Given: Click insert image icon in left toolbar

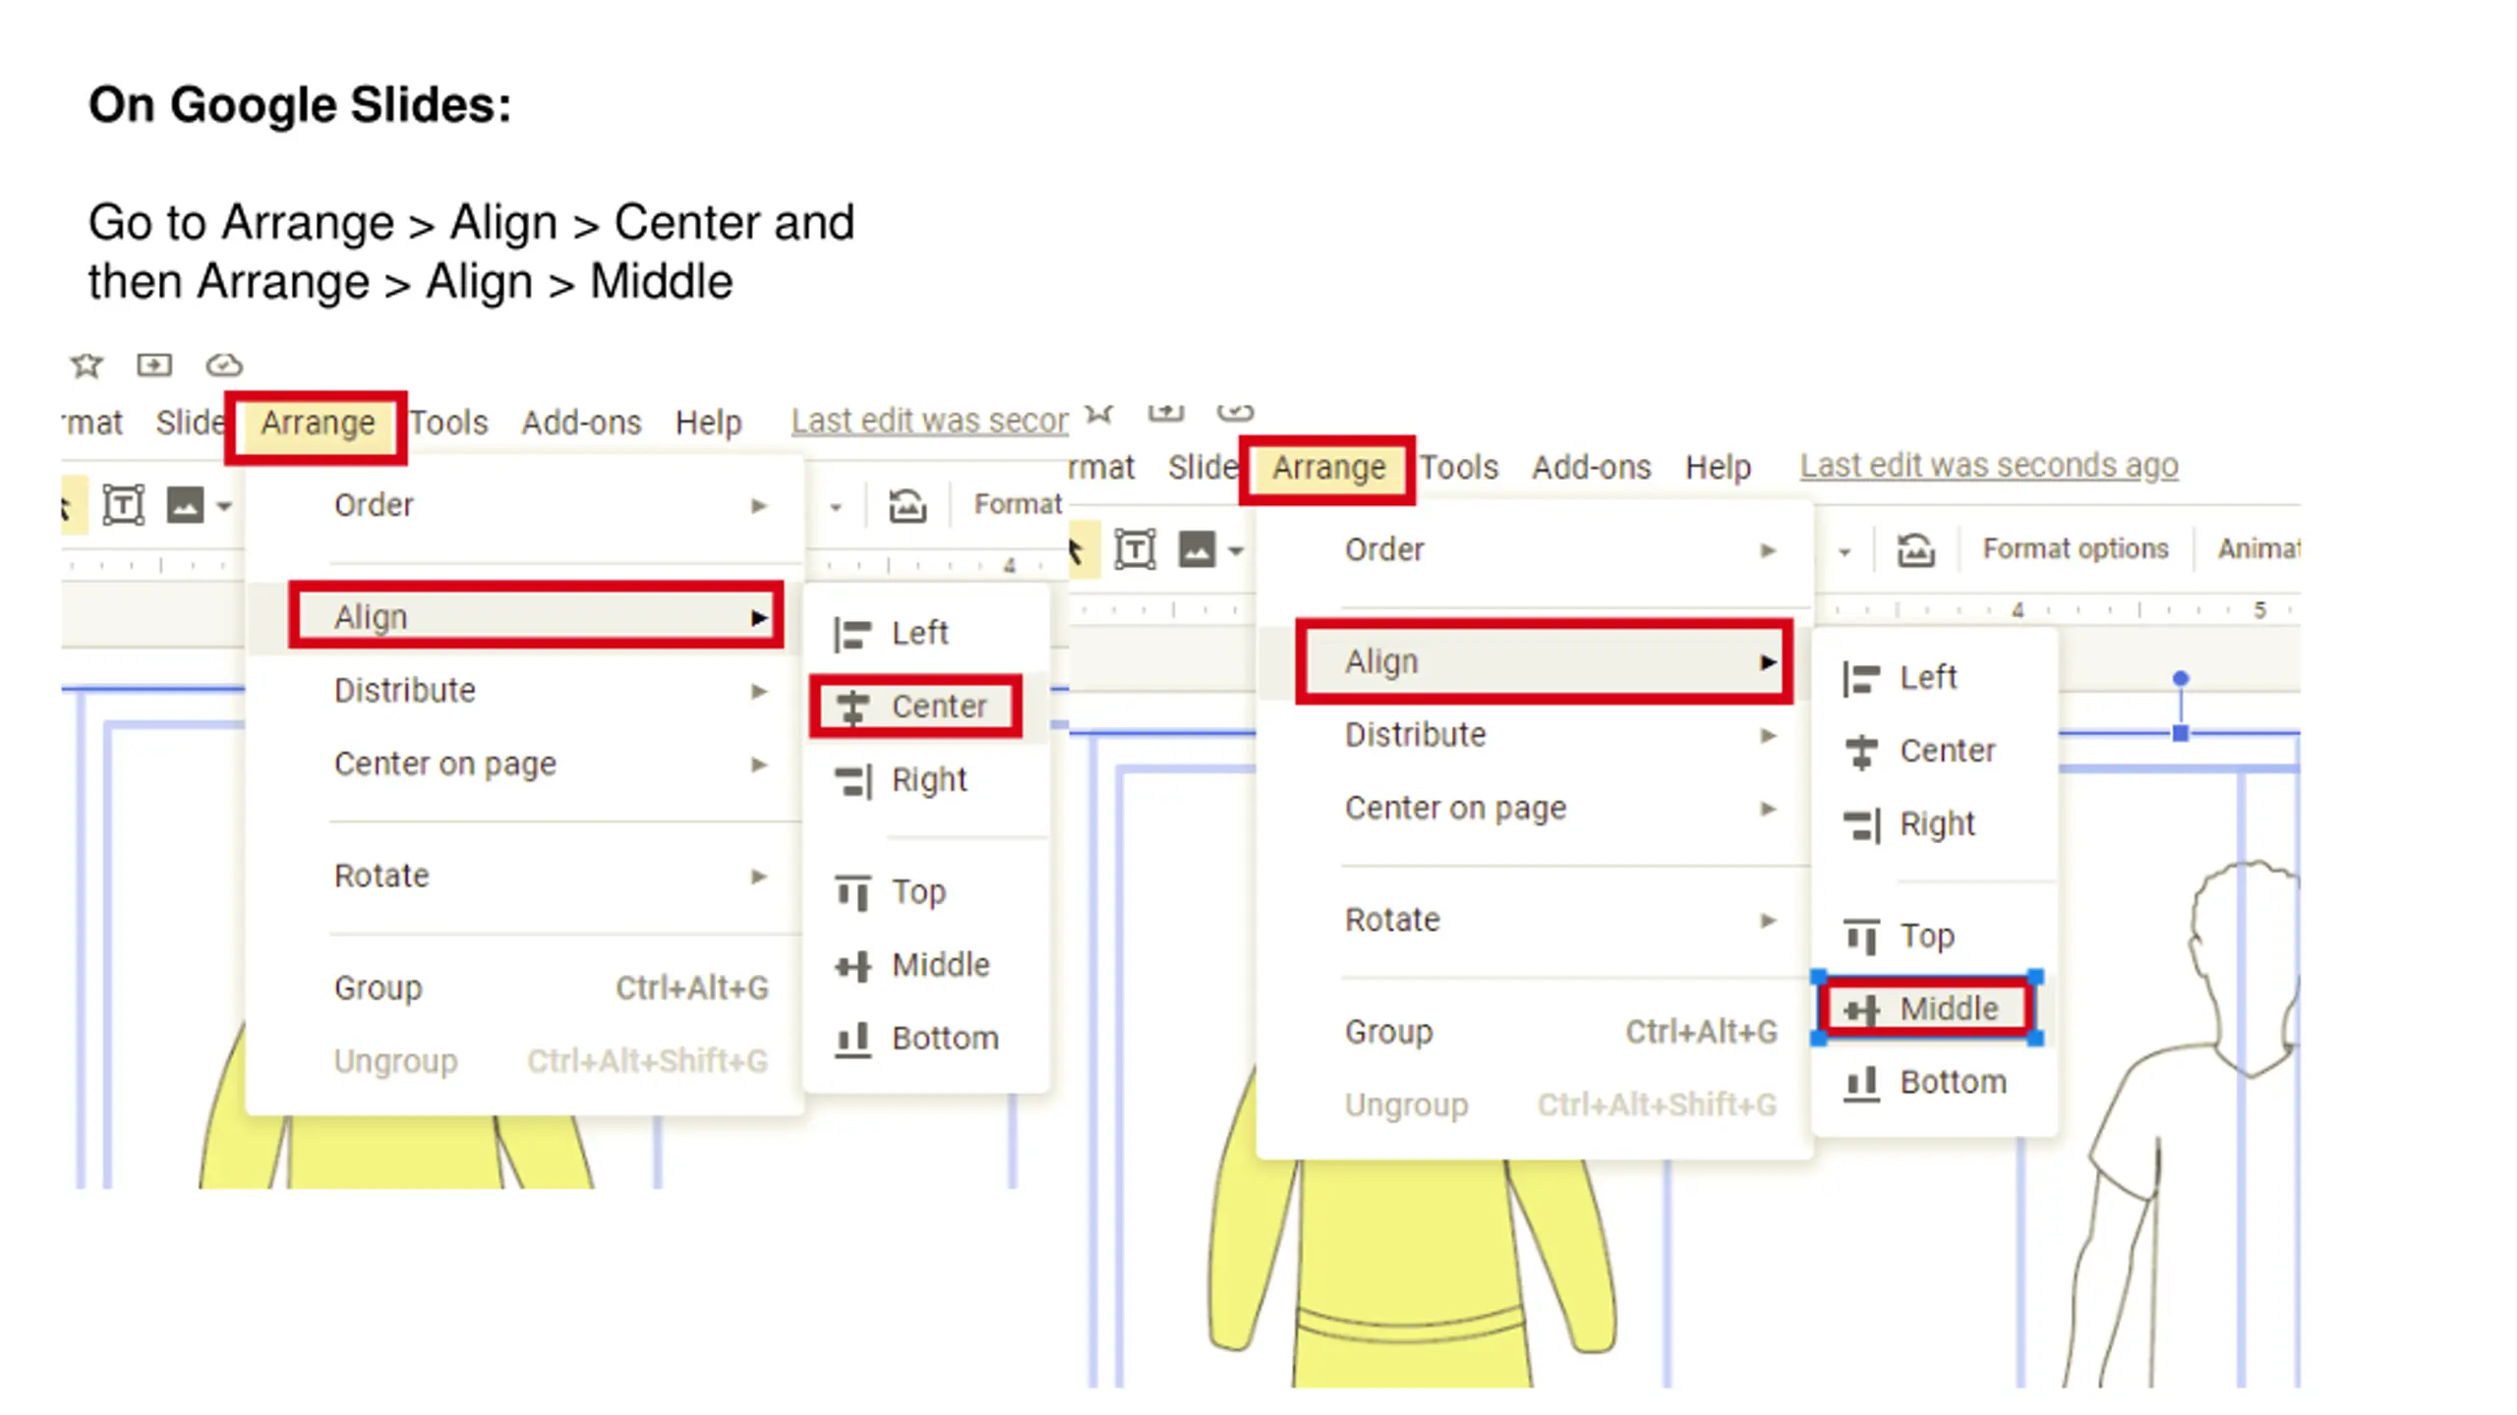Looking at the screenshot, I should pos(185,506).
